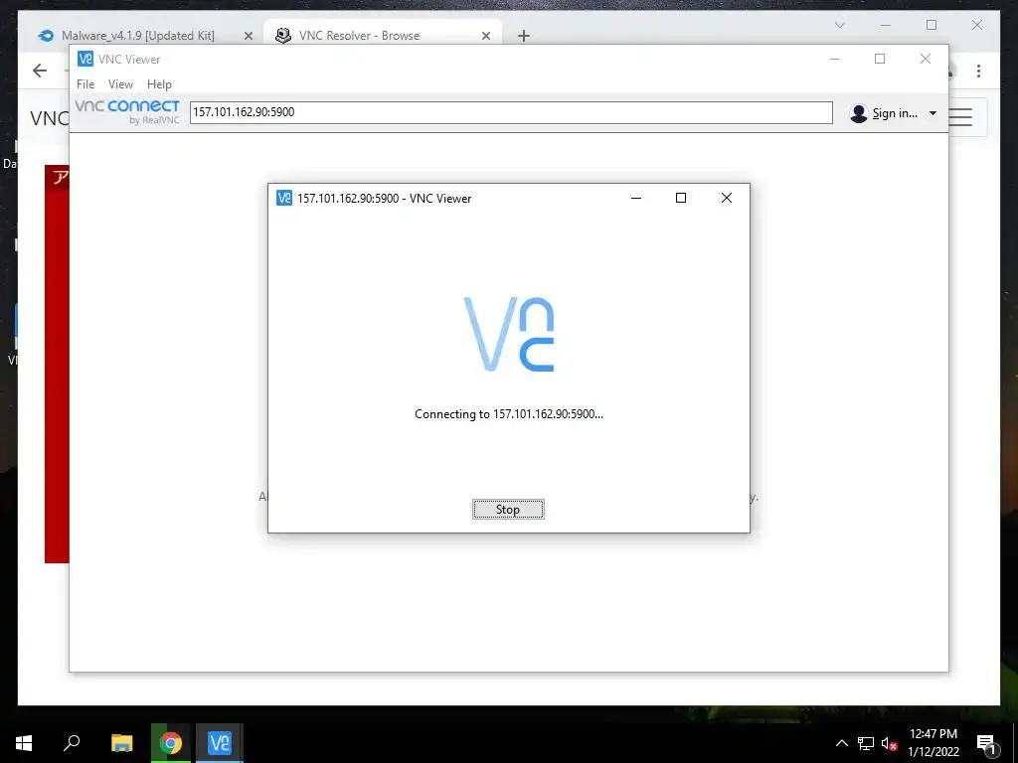Click the VNC Connect logo

pos(127,111)
